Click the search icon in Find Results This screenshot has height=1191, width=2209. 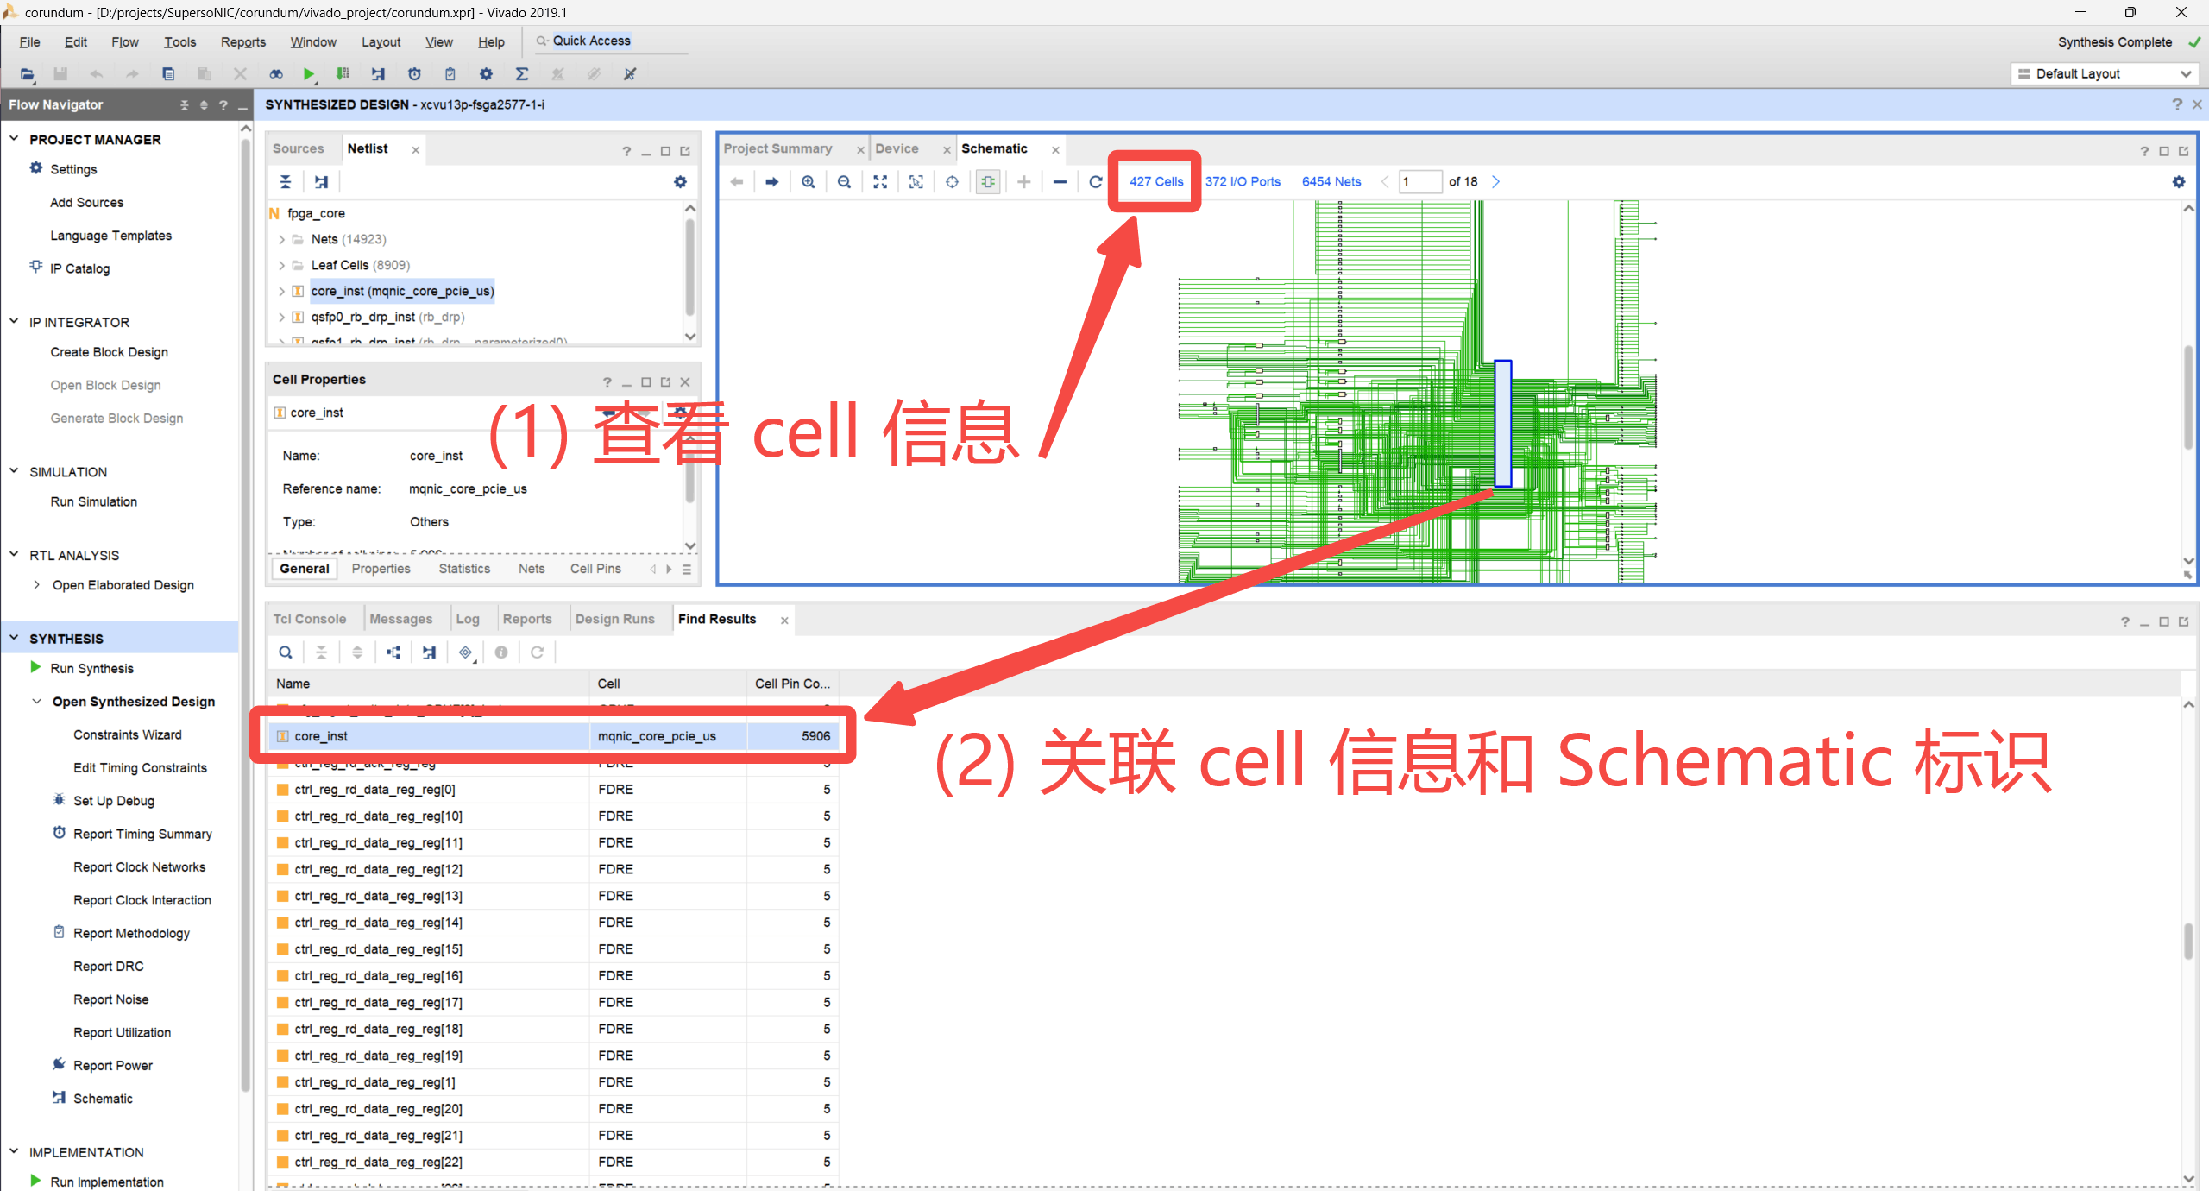286,652
